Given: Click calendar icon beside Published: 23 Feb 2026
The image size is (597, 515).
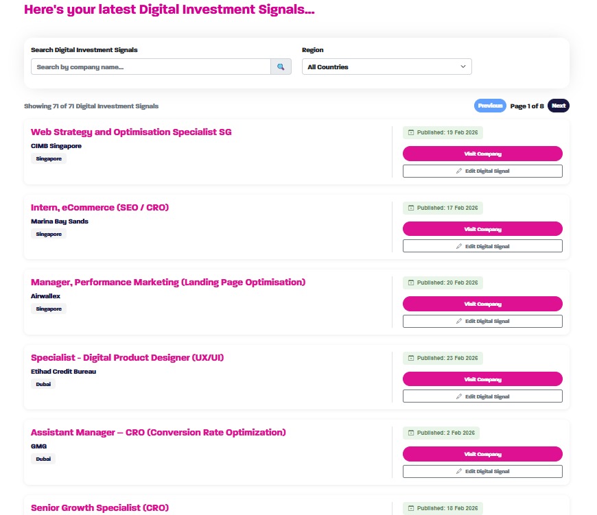Looking at the screenshot, I should 411,358.
